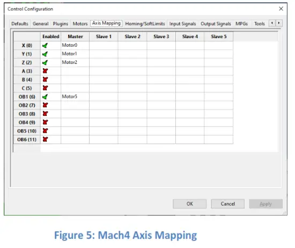295x248 pixels.
Task: Open the Slave 1 cell for X (0)
Action: point(104,46)
